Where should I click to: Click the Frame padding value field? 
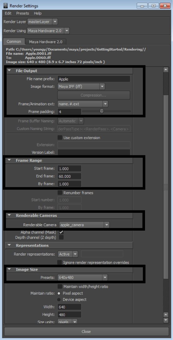69,112
